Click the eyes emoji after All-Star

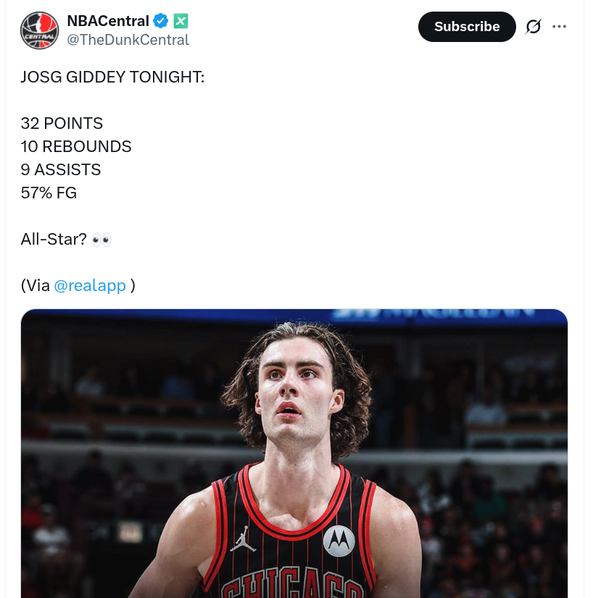[x=101, y=240]
